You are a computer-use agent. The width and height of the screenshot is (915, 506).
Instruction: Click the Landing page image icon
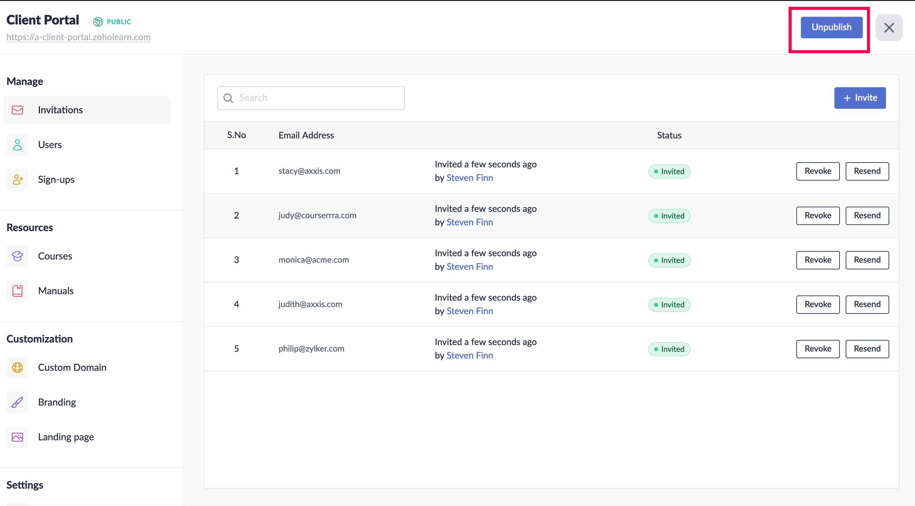[17, 437]
